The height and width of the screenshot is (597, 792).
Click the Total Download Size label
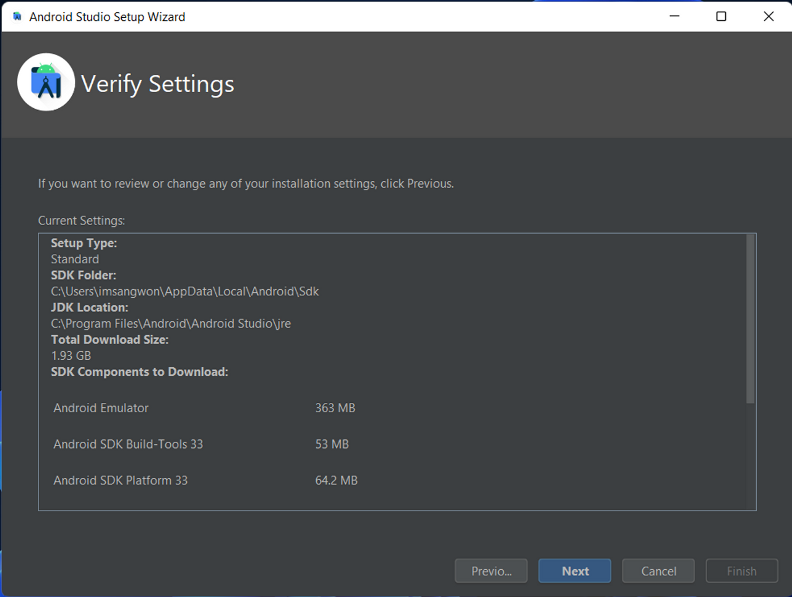110,339
